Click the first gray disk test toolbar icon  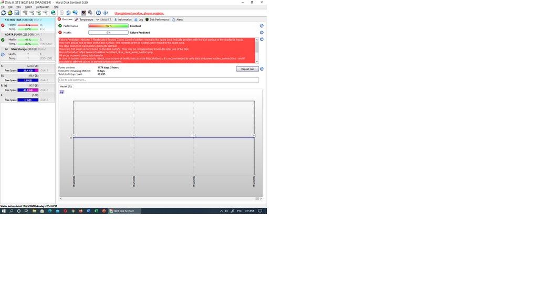(25, 13)
